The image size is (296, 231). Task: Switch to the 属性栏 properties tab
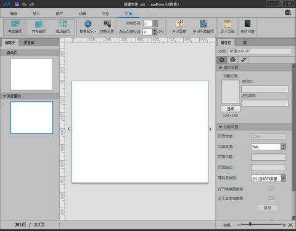[226, 43]
